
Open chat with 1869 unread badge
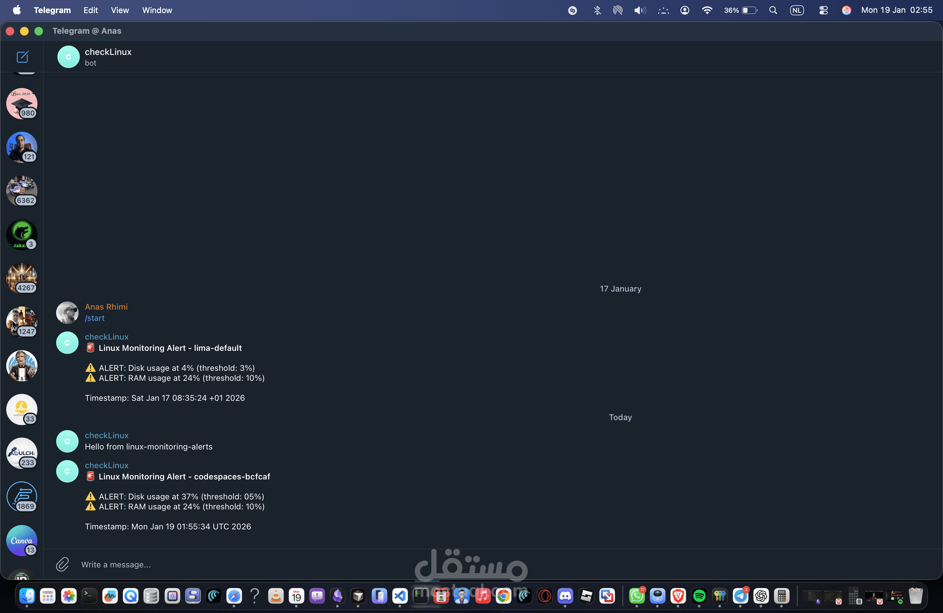point(22,497)
